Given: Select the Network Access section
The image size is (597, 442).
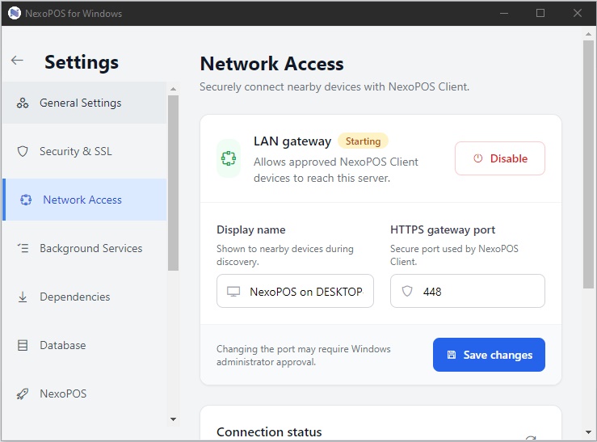Looking at the screenshot, I should click(85, 200).
